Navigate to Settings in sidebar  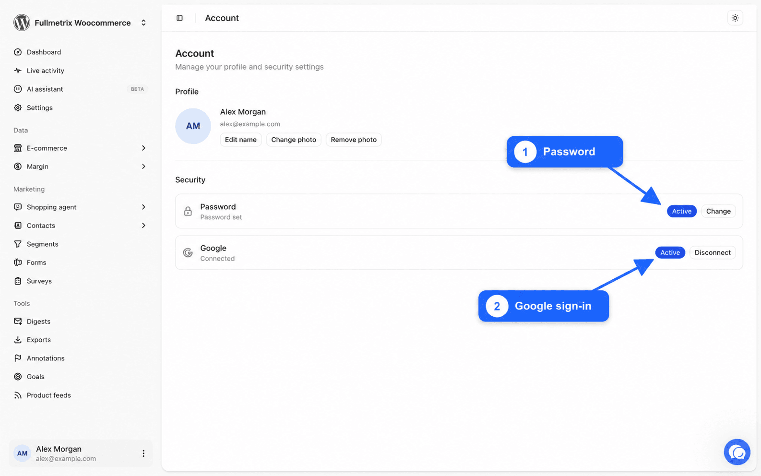(80, 107)
